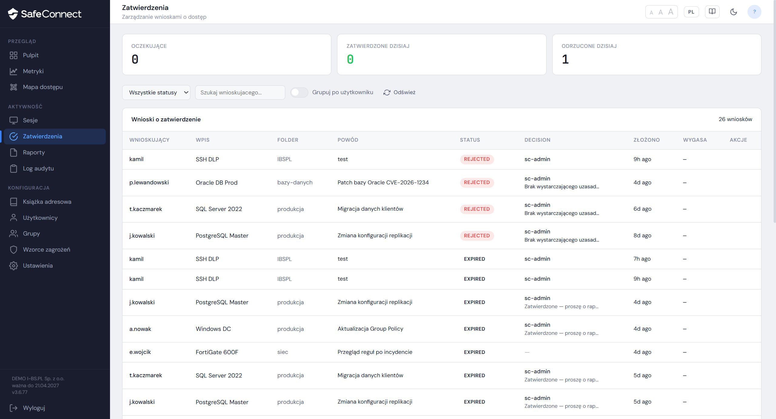This screenshot has height=419, width=776.
Task: Click the Patch bazy Oracle CVE-2026-1234 reason
Action: click(x=383, y=183)
